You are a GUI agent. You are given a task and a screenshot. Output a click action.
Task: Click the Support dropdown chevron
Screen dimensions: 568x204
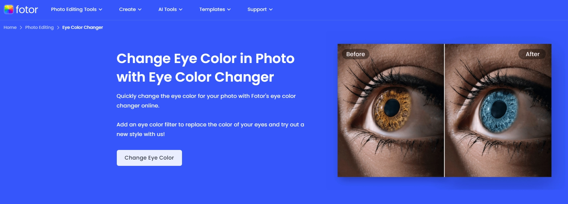pyautogui.click(x=271, y=10)
